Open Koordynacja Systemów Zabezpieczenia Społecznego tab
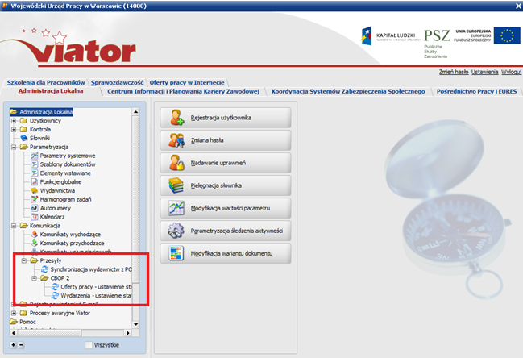The image size is (523, 358). pyautogui.click(x=348, y=91)
